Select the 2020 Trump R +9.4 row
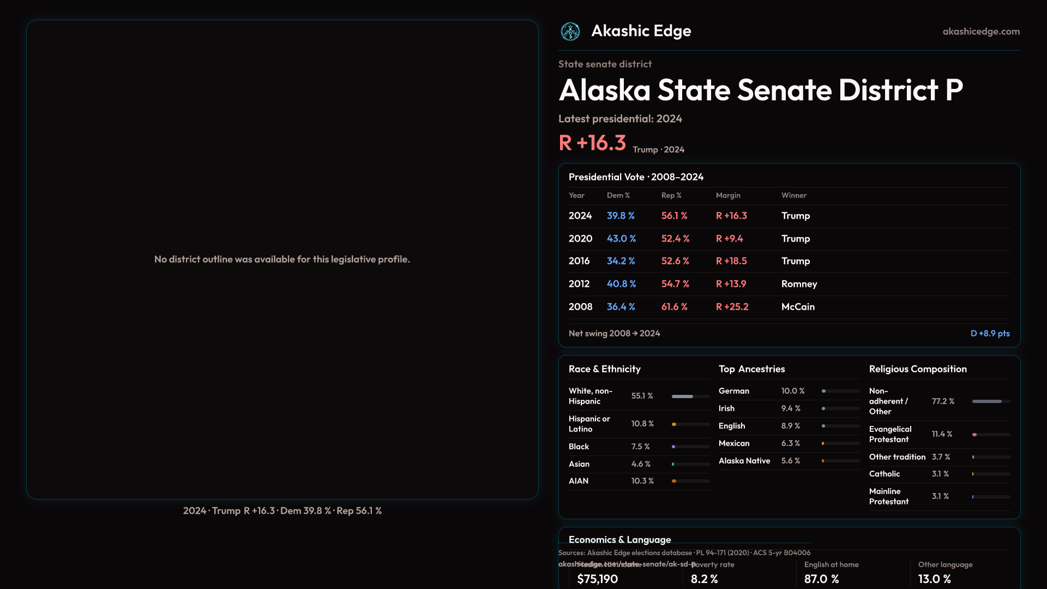1047x589 pixels. (x=789, y=239)
